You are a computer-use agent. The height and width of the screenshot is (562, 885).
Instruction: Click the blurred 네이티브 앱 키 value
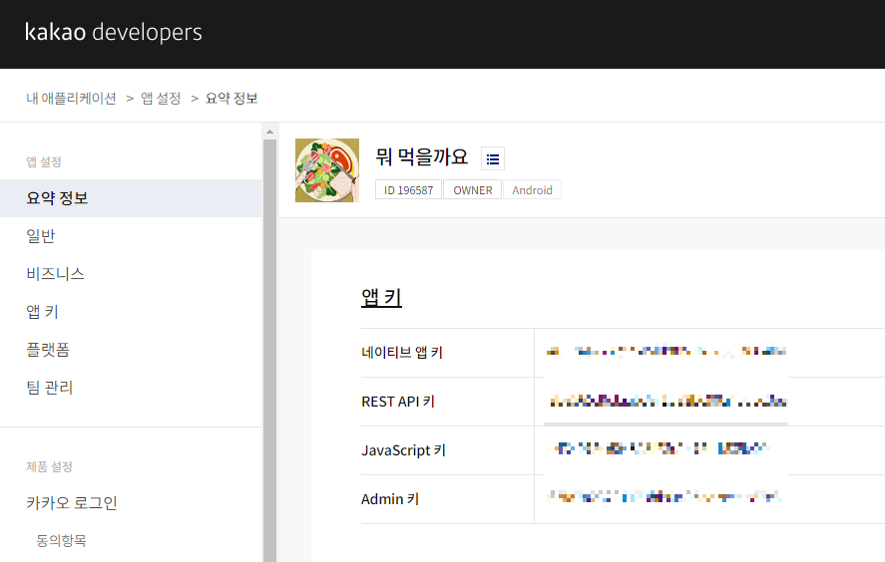[666, 352]
